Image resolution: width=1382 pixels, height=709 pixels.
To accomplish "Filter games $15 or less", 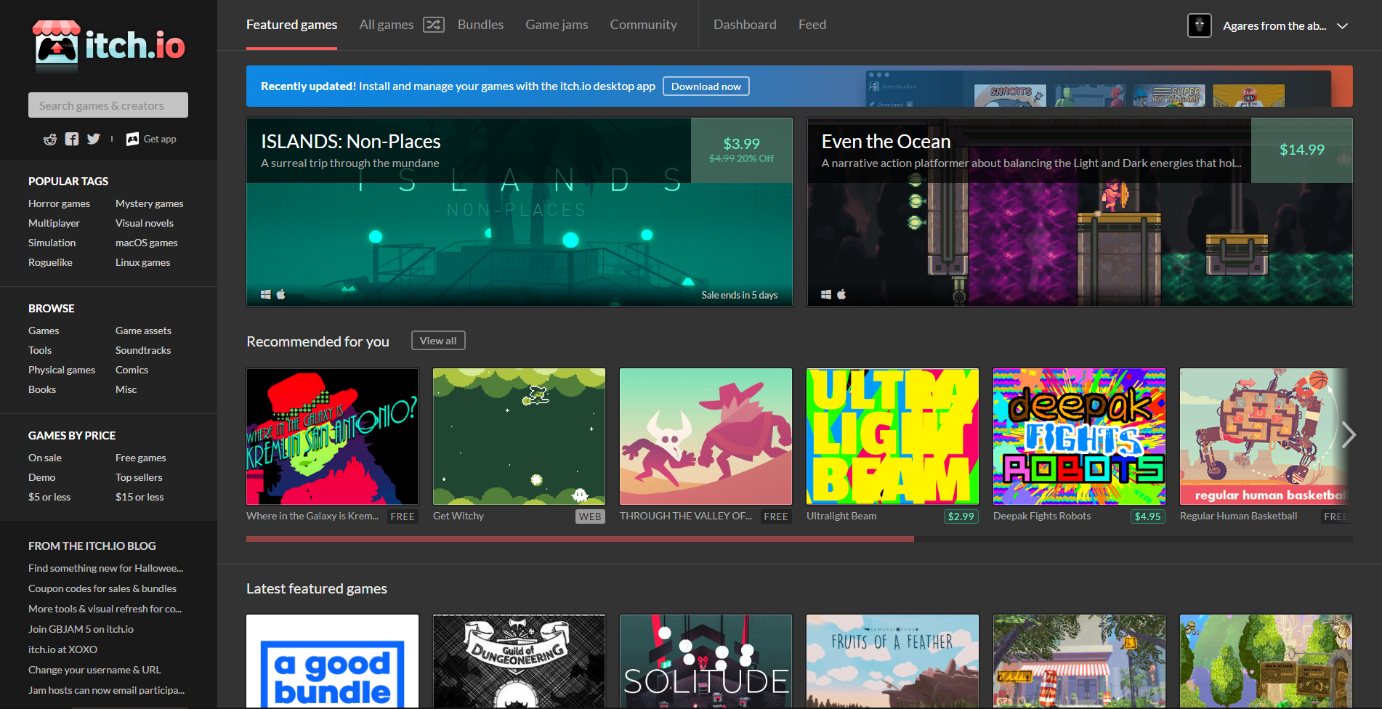I will coord(140,497).
